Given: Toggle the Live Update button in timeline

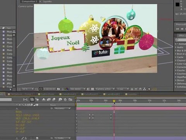Looking at the screenshot, I should pos(32,100).
